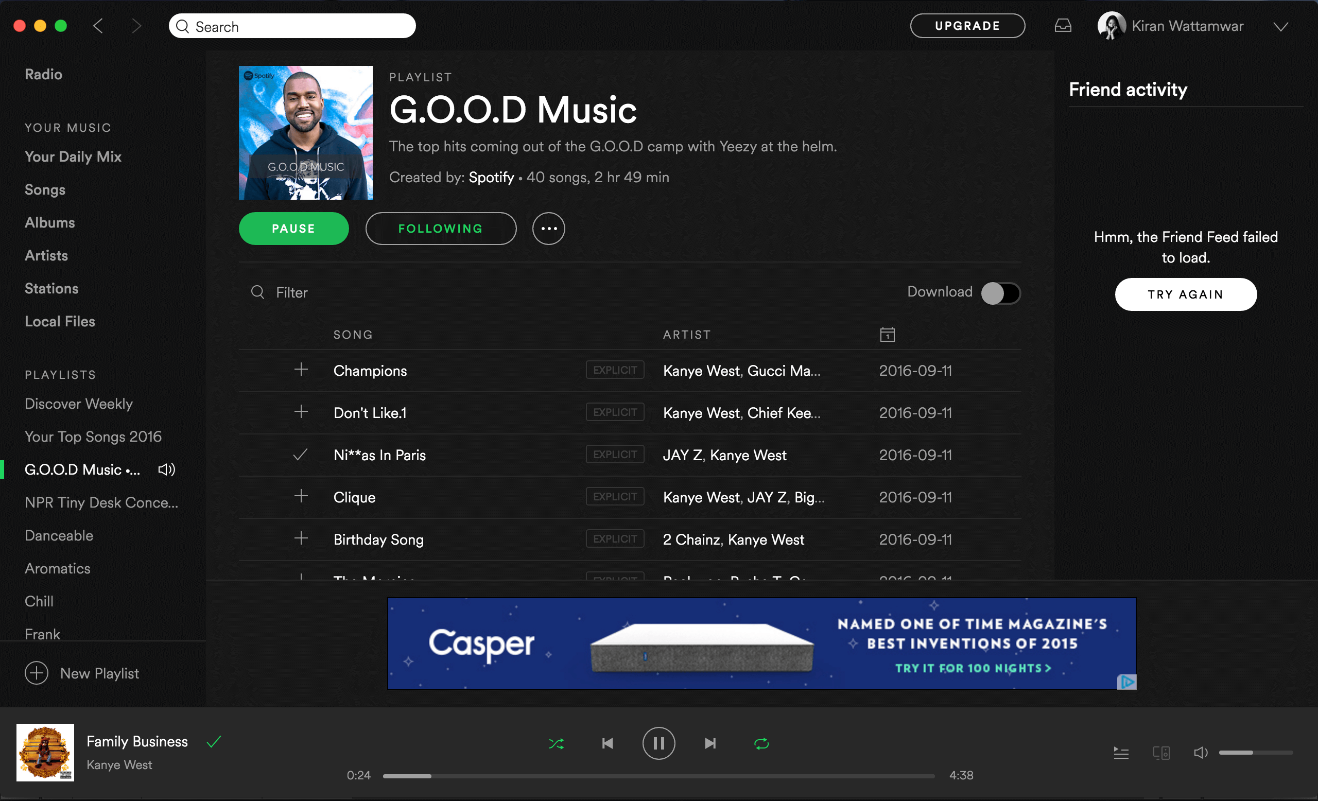Toggle saved checkmark for Family Business
The image size is (1318, 801).
pyautogui.click(x=214, y=742)
